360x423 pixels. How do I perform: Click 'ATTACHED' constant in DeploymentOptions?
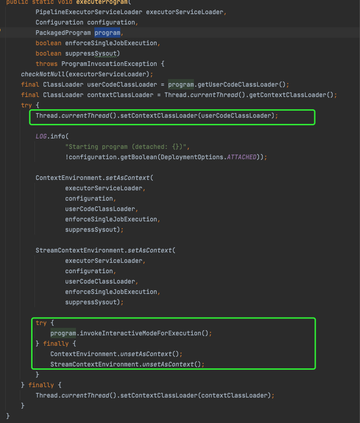(x=242, y=157)
